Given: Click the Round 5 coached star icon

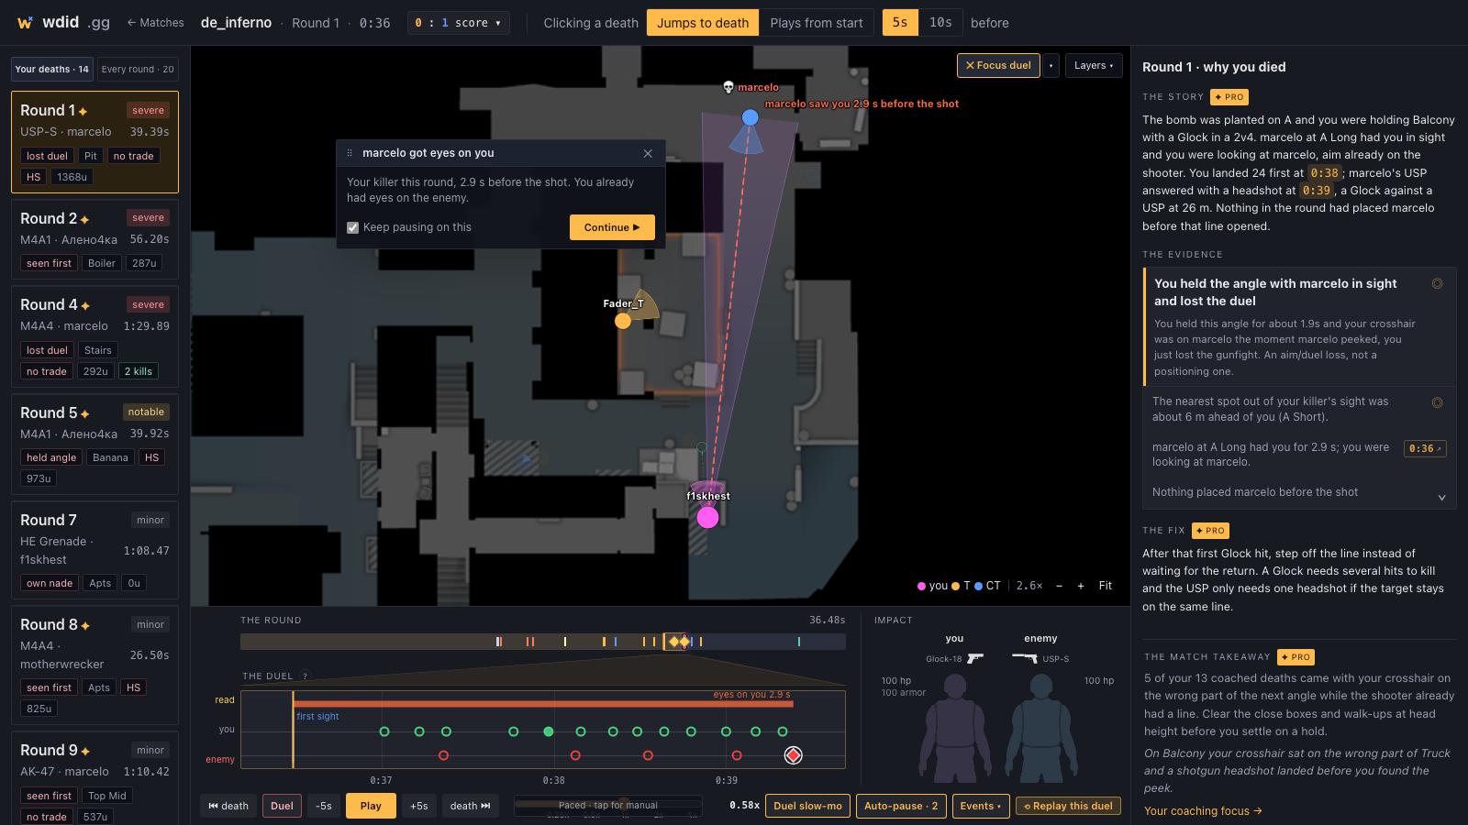Looking at the screenshot, I should pos(84,413).
